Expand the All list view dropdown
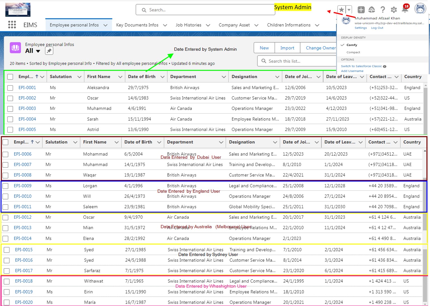Viewport: 430px width, 306px height. click(38, 51)
